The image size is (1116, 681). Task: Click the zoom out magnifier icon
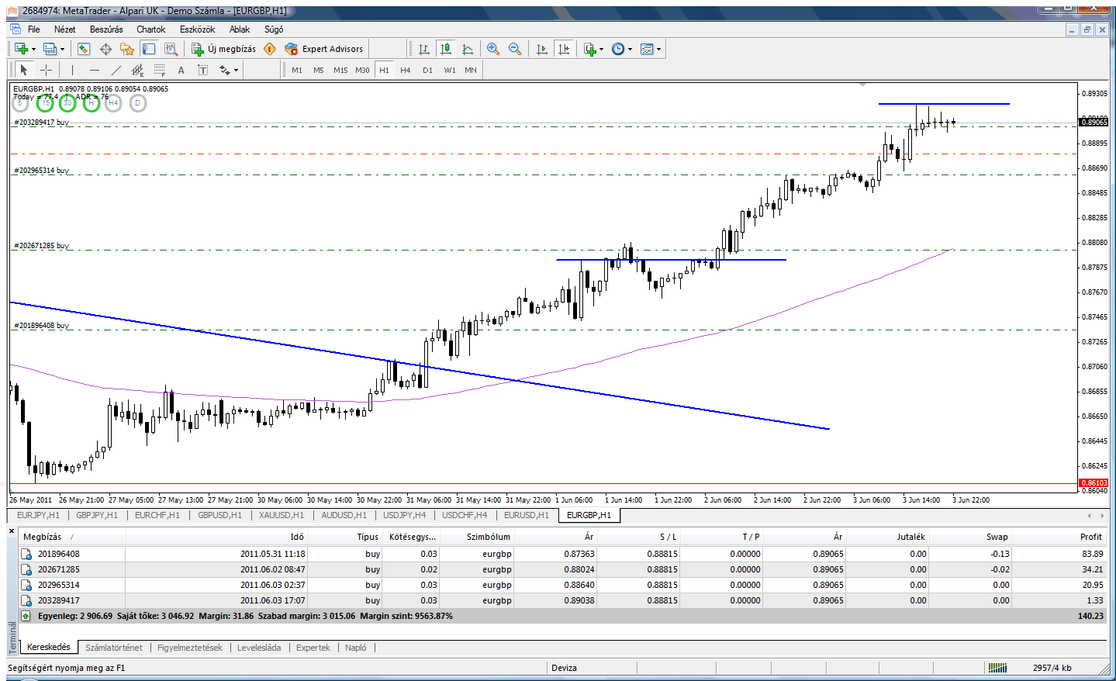514,49
